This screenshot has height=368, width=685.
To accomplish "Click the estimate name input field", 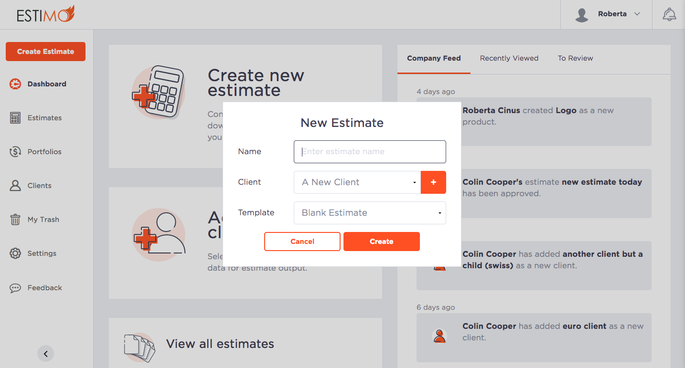I will coord(370,151).
